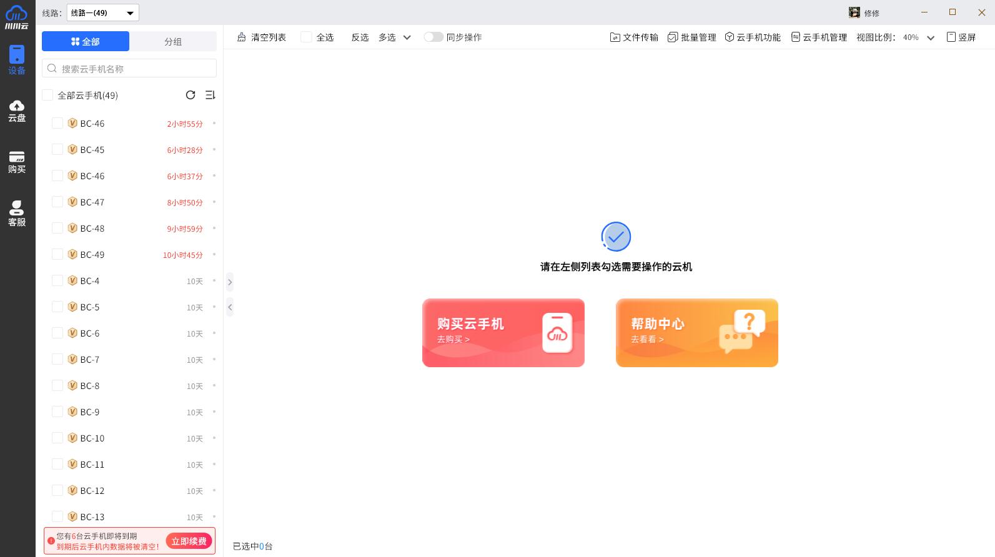Click the 搜索云手机名称 search field
995x557 pixels.
129,69
